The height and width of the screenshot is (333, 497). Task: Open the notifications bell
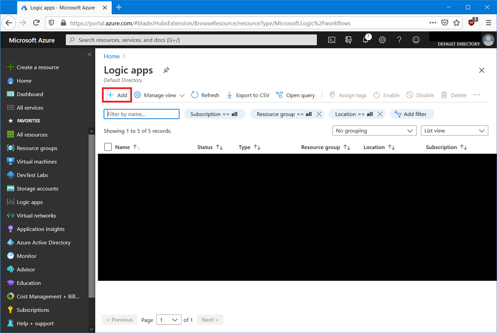(366, 40)
